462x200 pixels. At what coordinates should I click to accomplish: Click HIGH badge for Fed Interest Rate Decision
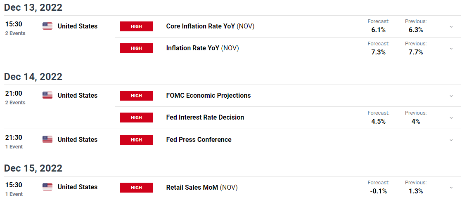136,118
